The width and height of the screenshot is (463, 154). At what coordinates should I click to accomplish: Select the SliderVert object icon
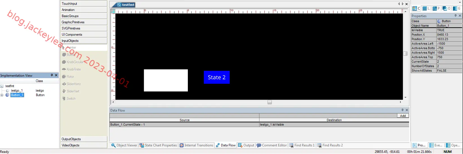(64, 91)
